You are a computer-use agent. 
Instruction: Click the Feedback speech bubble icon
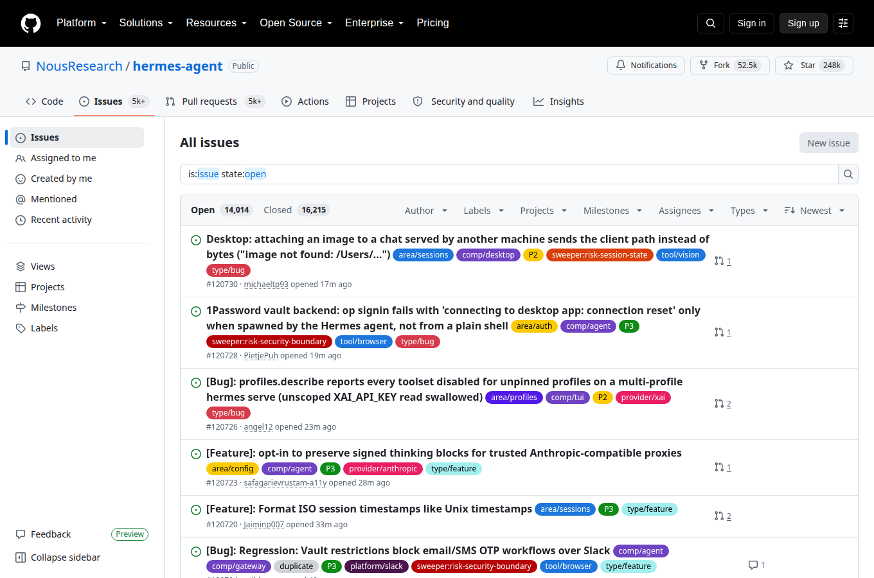(x=21, y=534)
